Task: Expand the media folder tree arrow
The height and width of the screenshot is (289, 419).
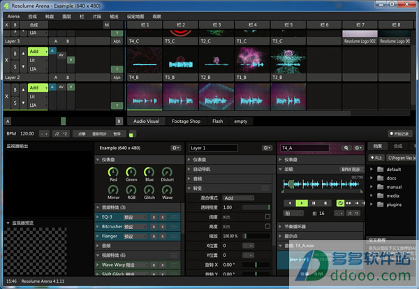Action: [x=372, y=195]
